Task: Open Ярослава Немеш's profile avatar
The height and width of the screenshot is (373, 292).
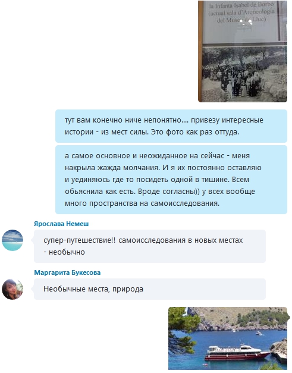Action: [x=12, y=240]
